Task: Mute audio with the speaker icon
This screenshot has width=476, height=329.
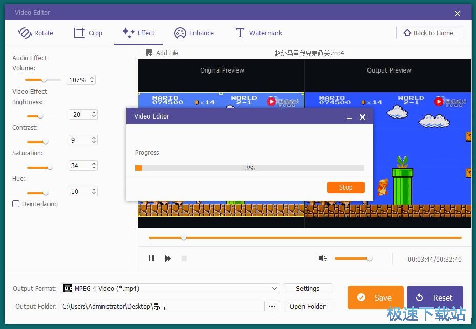Action: (322, 258)
